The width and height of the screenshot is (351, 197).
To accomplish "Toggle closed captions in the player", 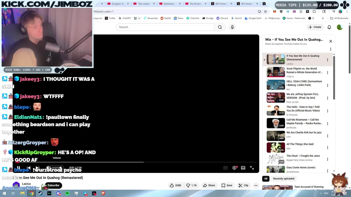I will [x=225, y=168].
